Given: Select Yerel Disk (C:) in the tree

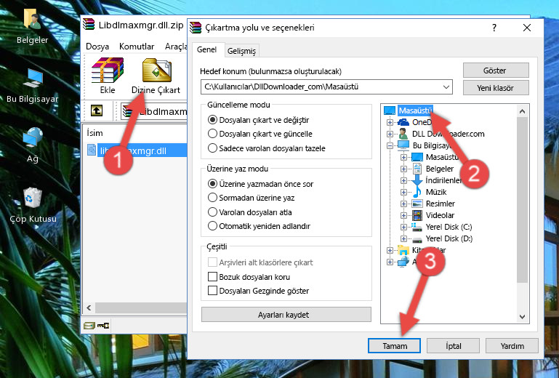Looking at the screenshot, I should point(449,227).
